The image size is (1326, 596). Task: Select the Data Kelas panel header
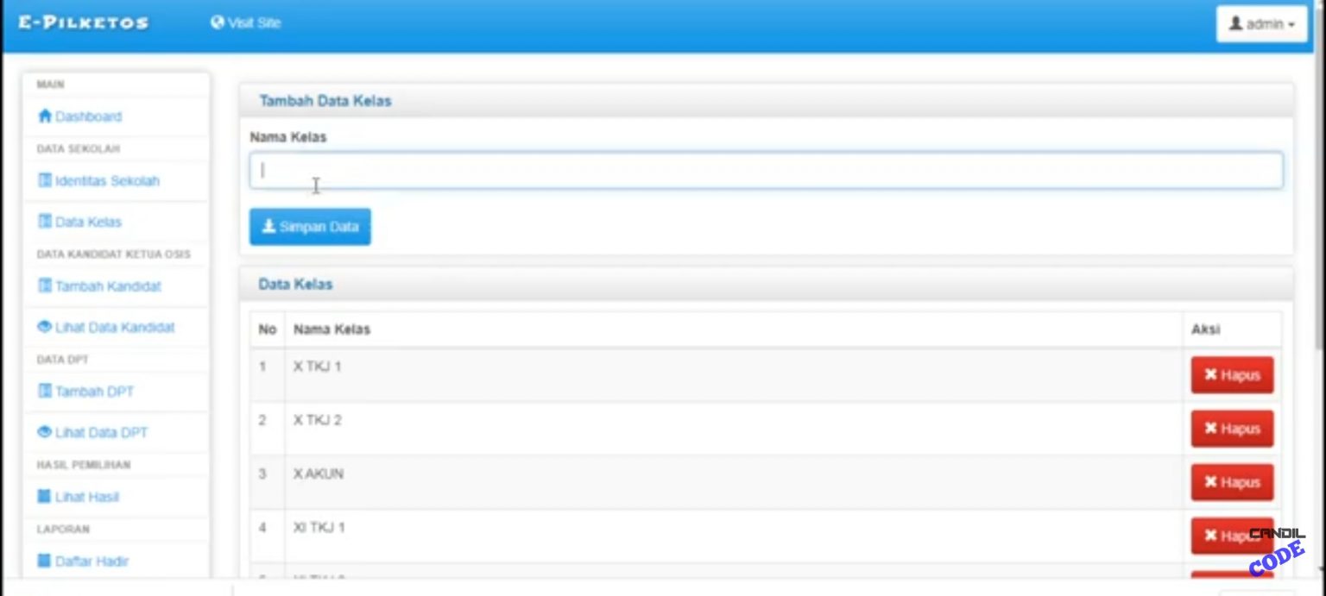[x=294, y=283]
